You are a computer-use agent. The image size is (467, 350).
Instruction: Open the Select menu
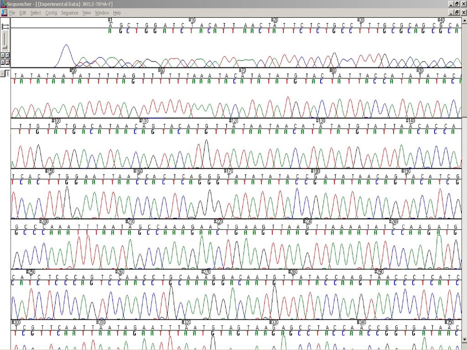[36, 13]
